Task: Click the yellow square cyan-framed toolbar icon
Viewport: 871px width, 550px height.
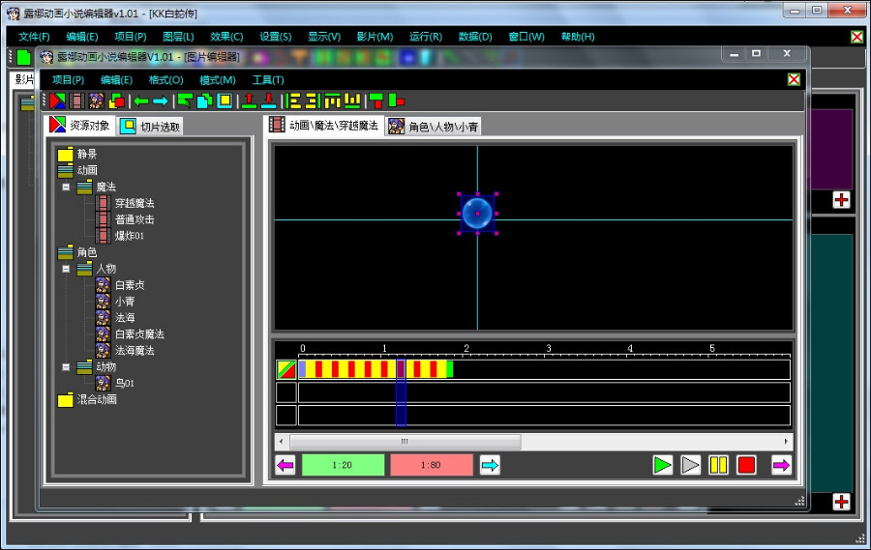Action: click(225, 101)
